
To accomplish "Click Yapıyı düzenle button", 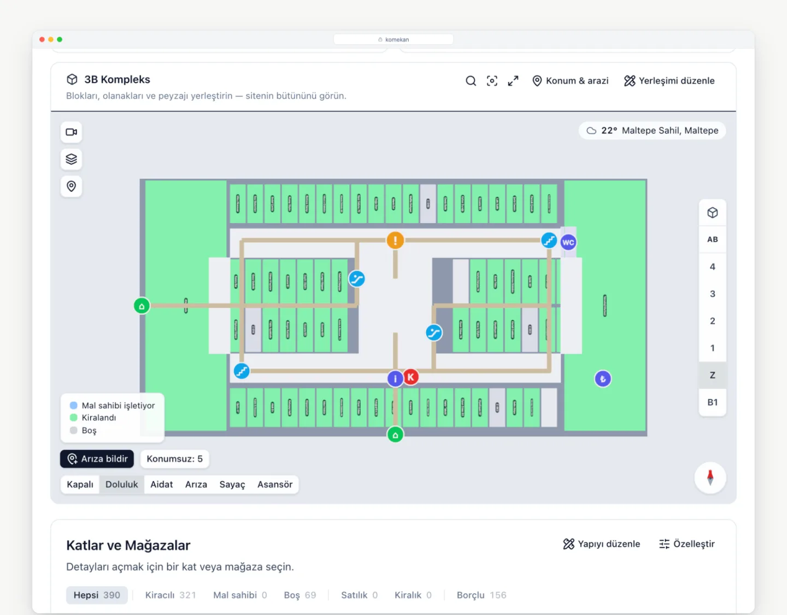I will pos(602,544).
